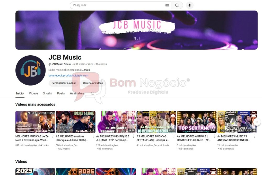Open options menu for Henrique e Juliano 2025 video
The width and height of the screenshot is (262, 175).
coord(93,136)
